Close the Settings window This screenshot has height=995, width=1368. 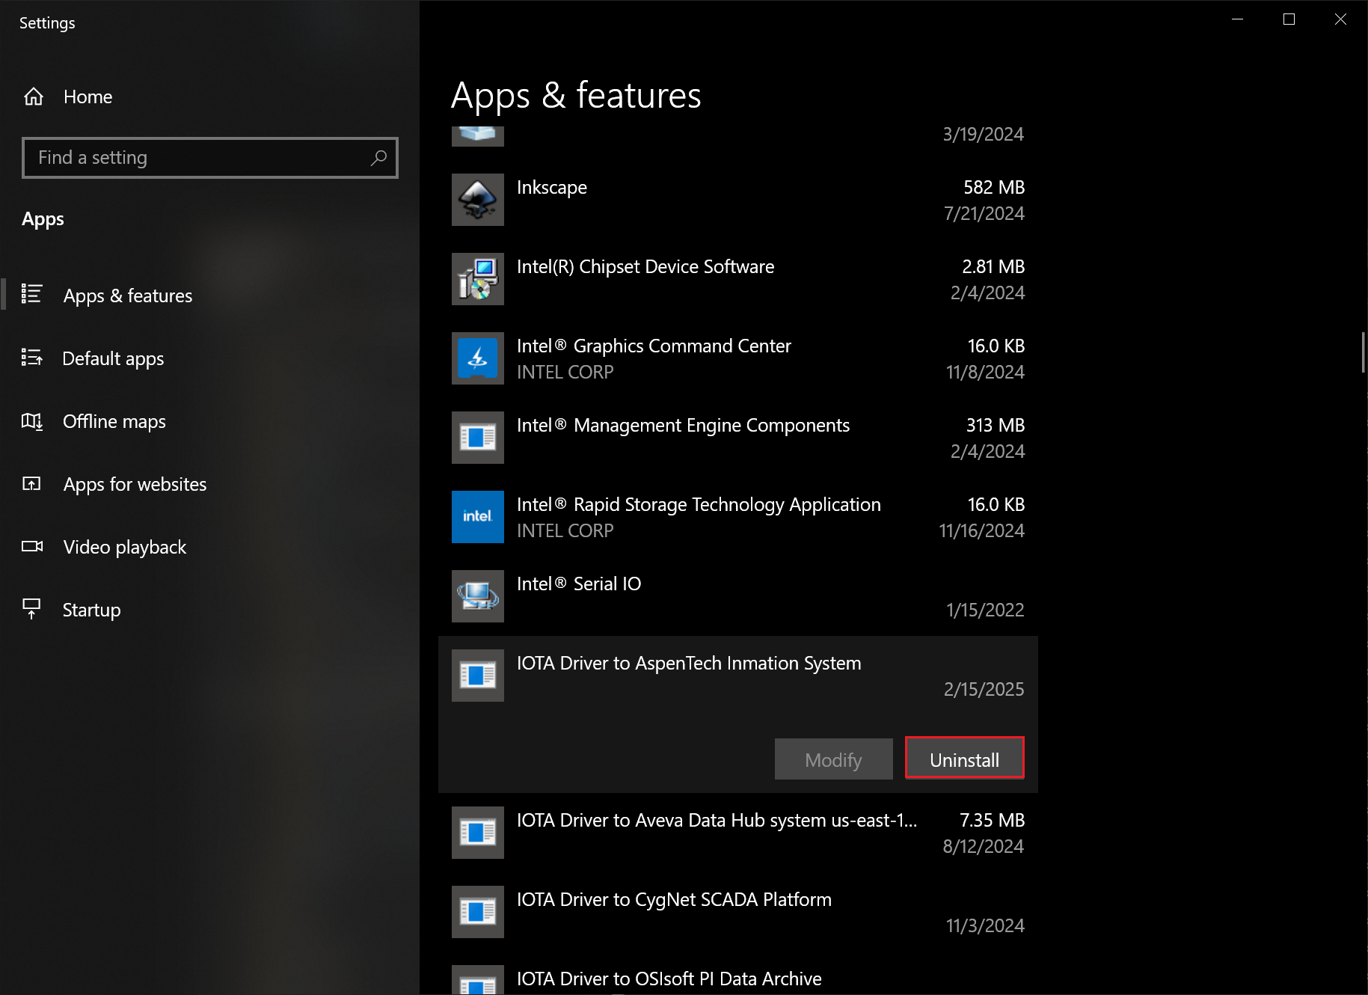pyautogui.click(x=1340, y=19)
